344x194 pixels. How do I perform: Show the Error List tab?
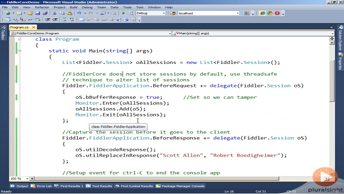click(x=41, y=186)
